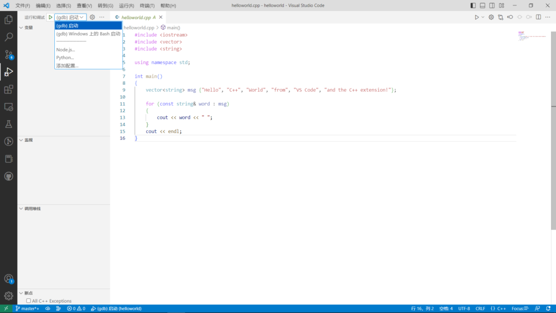Viewport: 556px width, 313px height.
Task: Select "(gdb) Windows 上的 Bash 启动" configuration
Action: point(88,34)
